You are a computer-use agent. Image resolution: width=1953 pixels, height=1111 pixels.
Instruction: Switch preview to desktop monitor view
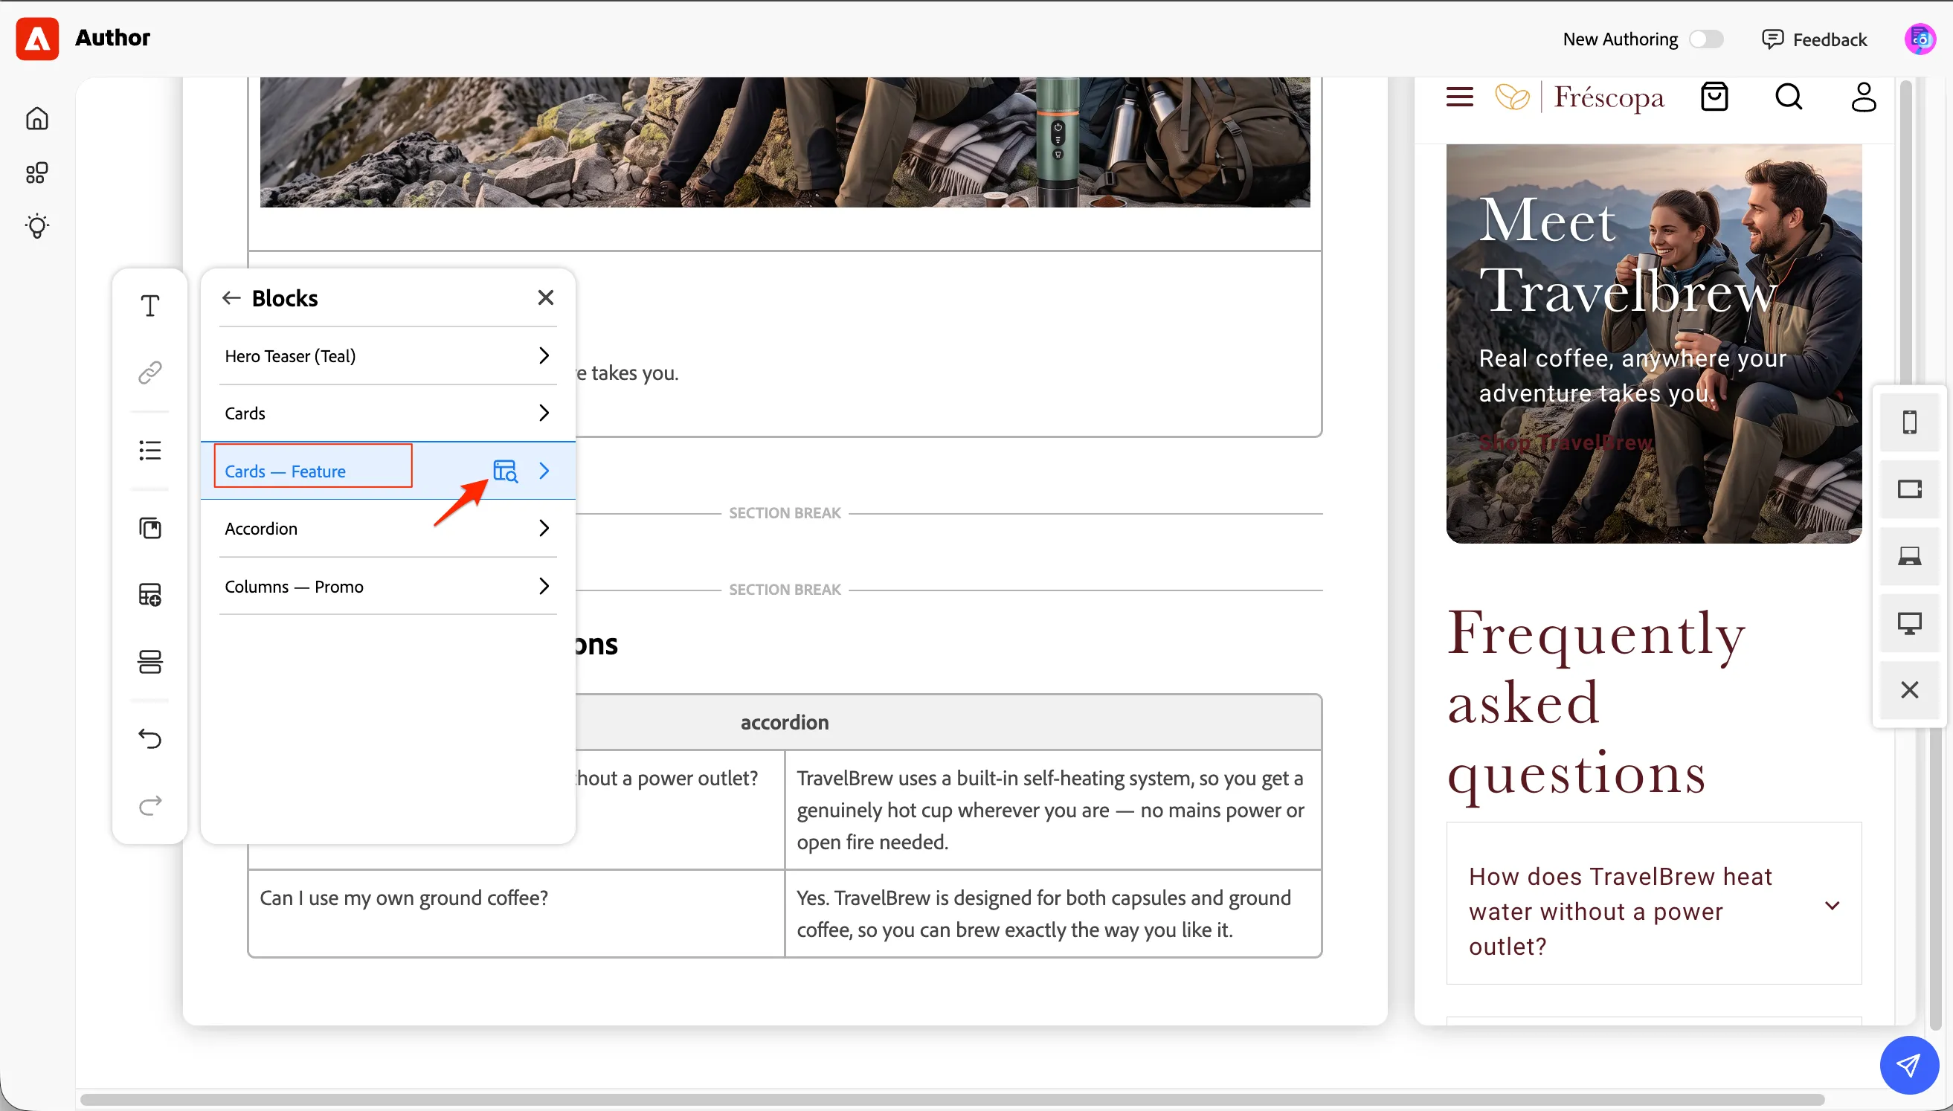point(1909,623)
